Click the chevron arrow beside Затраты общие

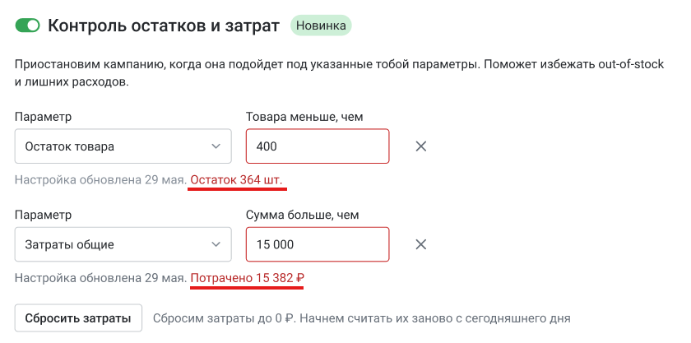click(x=216, y=244)
